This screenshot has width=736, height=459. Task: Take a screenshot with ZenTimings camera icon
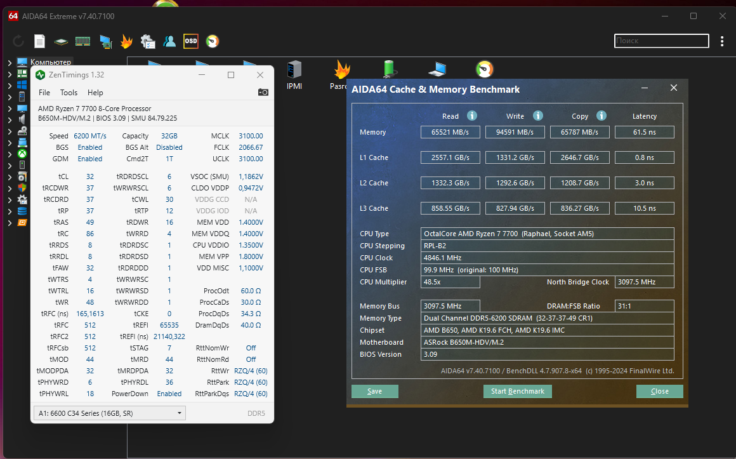[x=263, y=92]
